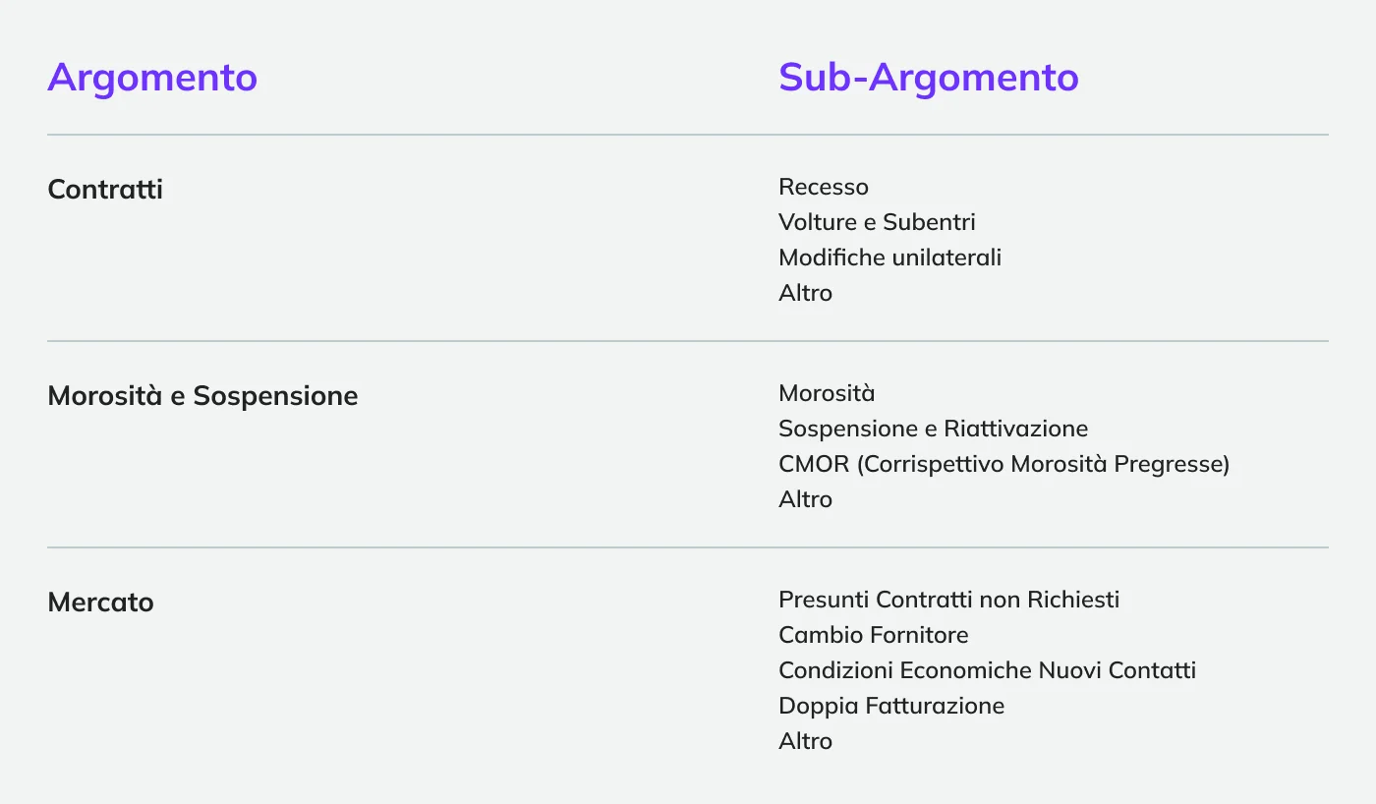Click Sospensione e Riattivazione entry
Screen dimensions: 1376x804
[x=933, y=429]
